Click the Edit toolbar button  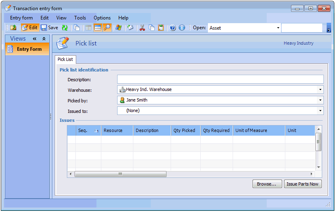click(x=29, y=28)
